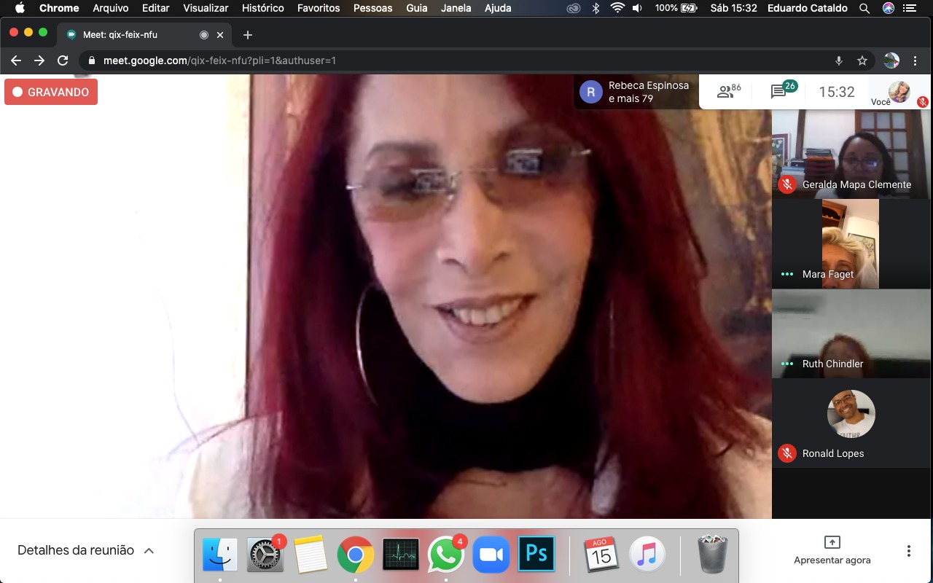Click the volume icon in menu bar
The height and width of the screenshot is (583, 933).
[637, 8]
